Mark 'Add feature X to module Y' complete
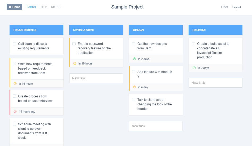252x146 pixels. [x=134, y=72]
